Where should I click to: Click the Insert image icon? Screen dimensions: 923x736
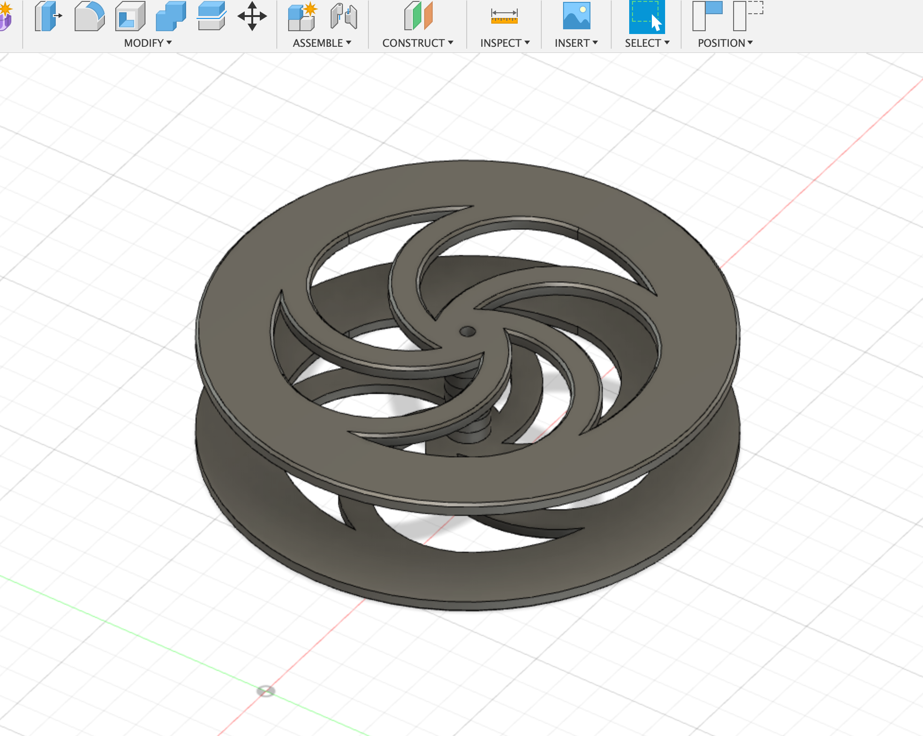576,16
